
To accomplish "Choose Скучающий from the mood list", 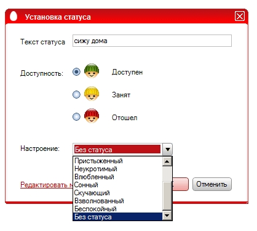I will coord(117,193).
